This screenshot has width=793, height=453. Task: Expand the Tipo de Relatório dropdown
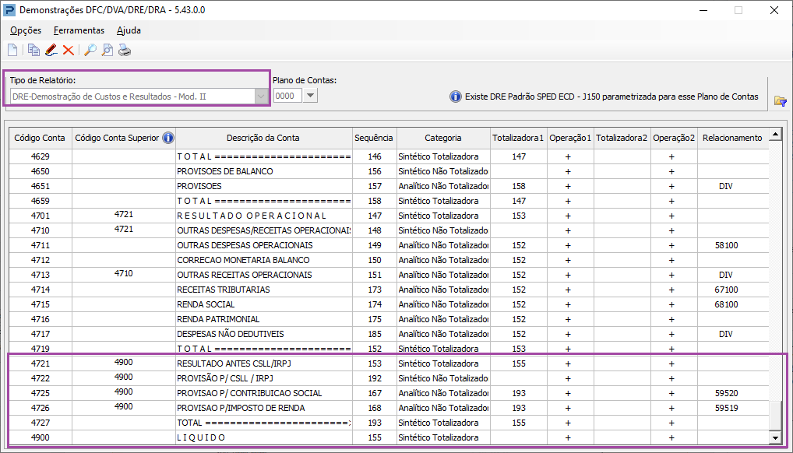point(261,96)
